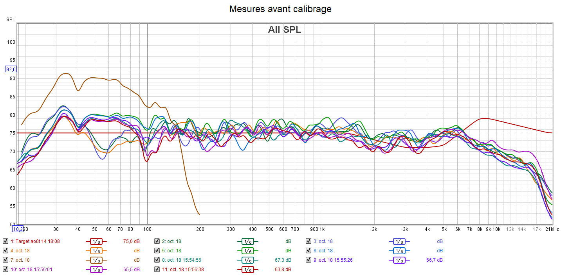Click the SPL axis label at top left

click(10, 20)
